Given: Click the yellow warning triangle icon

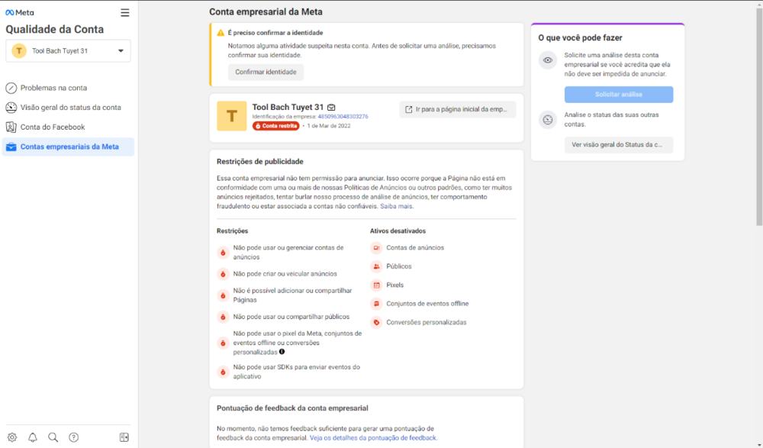Looking at the screenshot, I should [221, 33].
